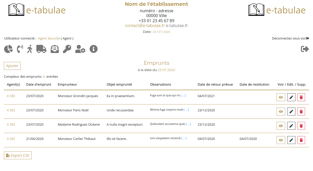Viewport: 313px width, 171px height.
Task: Expand observations for Grondin Jacques row
Action: 183,96
